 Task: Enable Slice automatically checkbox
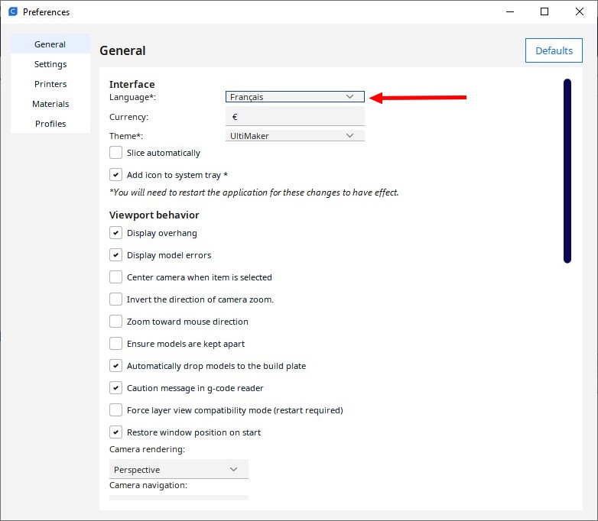click(x=116, y=153)
